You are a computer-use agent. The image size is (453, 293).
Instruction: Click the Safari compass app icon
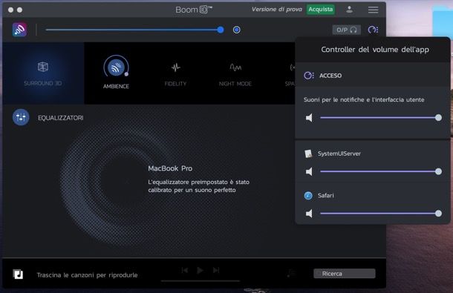[308, 195]
